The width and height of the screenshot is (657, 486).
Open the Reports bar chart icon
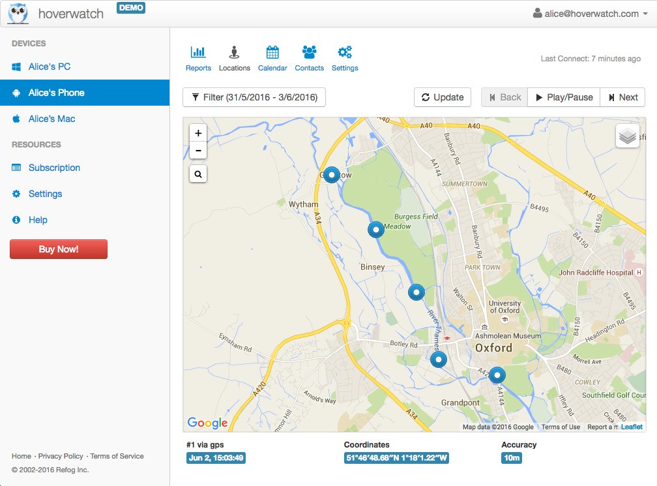pos(198,53)
